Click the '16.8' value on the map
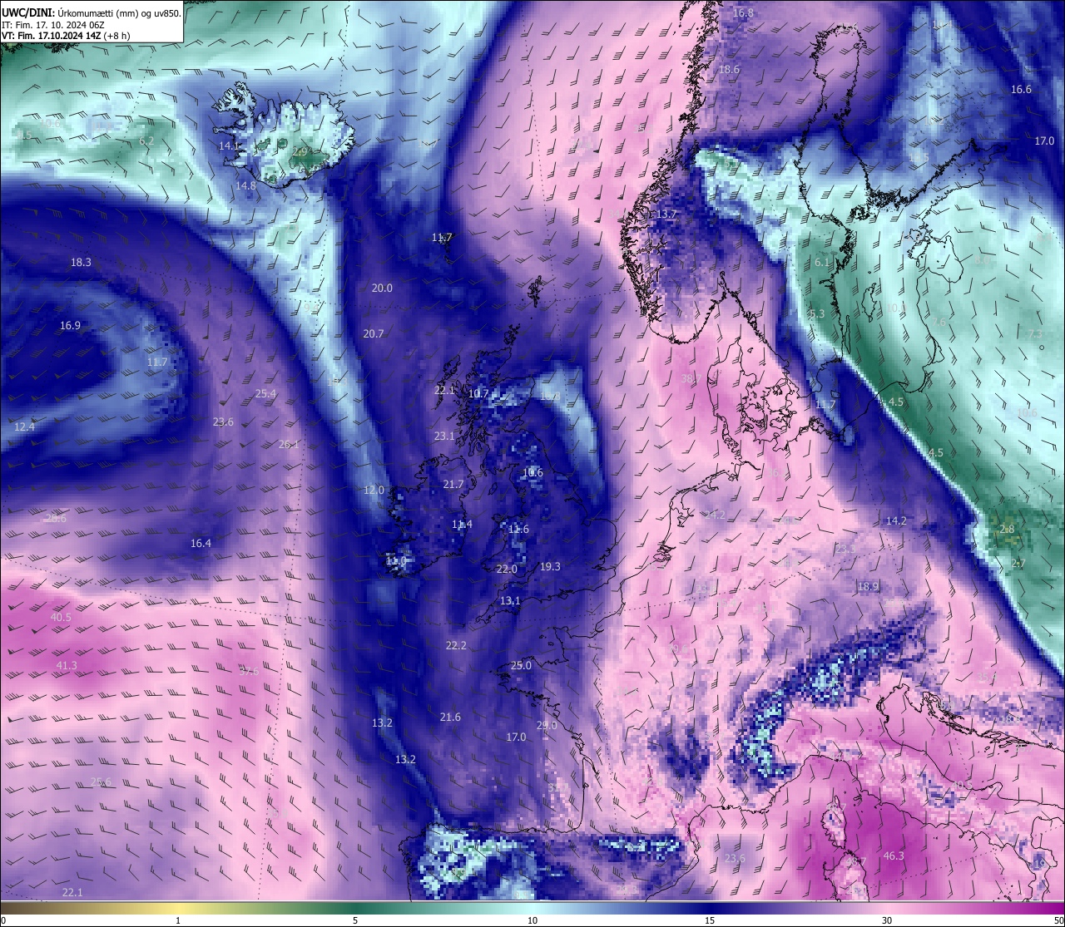 coord(743,13)
